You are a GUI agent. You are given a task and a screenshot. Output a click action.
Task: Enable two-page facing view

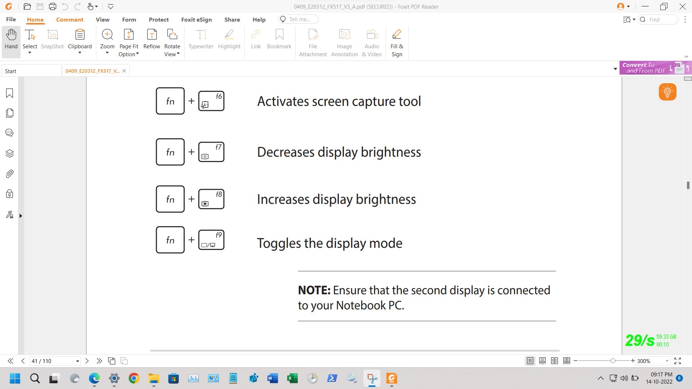(554, 361)
